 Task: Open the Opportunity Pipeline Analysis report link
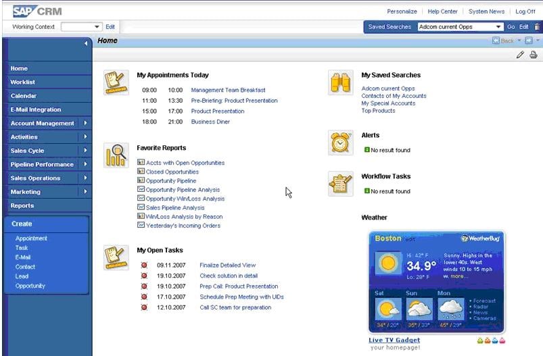click(x=183, y=190)
